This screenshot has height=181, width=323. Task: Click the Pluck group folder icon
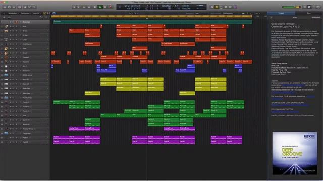click(x=6, y=98)
